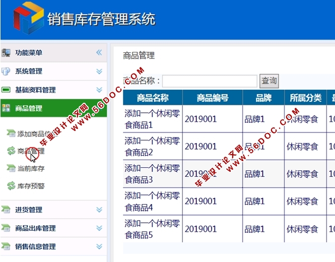
Task: Click the 销售库存管理系统 header title
Action: tap(101, 19)
